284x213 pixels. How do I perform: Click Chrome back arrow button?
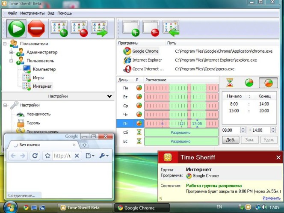pyautogui.click(x=13, y=156)
